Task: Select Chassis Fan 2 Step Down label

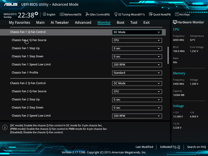Action: coord(27,107)
